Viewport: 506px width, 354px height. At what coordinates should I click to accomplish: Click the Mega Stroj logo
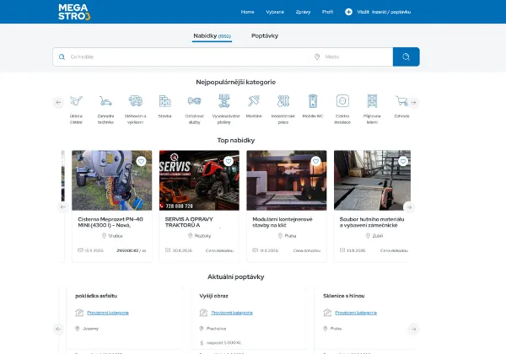tap(74, 12)
